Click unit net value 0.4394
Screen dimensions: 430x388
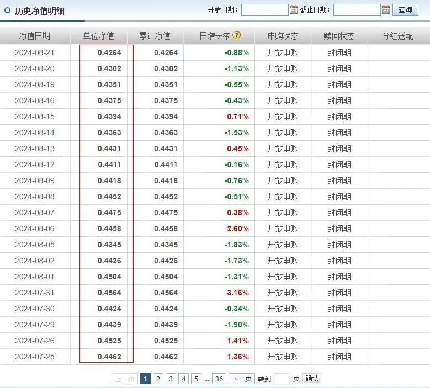[x=109, y=116]
